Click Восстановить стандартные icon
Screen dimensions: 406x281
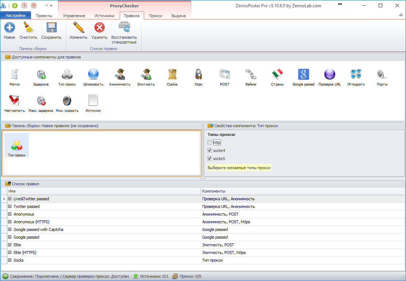124,27
